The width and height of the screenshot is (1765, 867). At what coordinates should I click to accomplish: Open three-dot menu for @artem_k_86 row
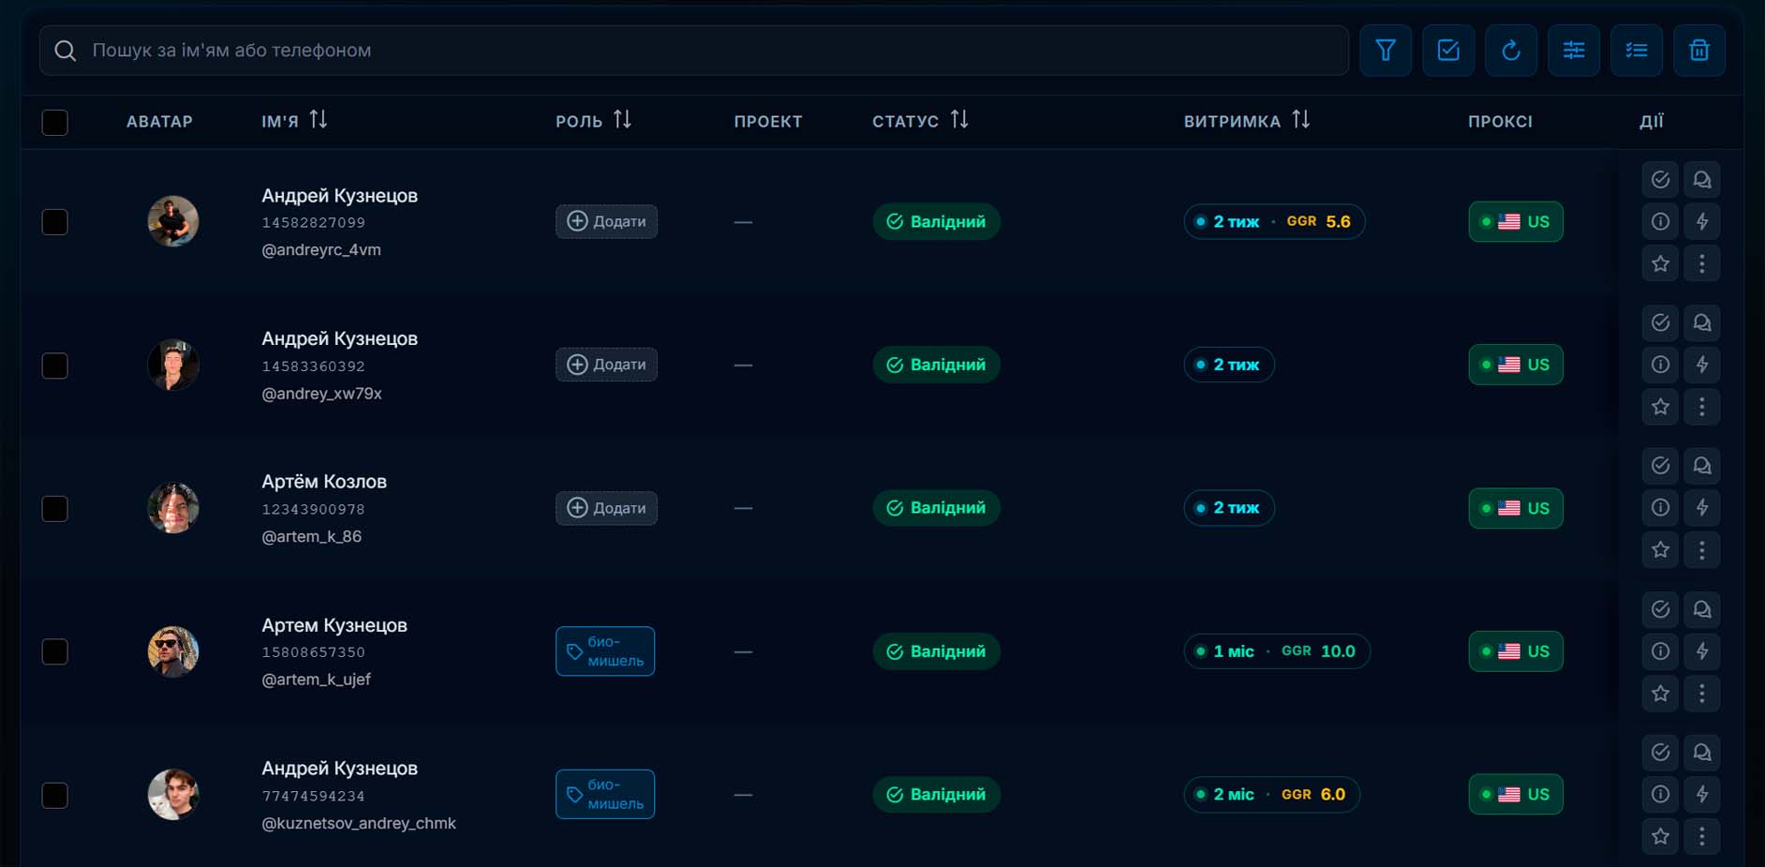pos(1701,550)
